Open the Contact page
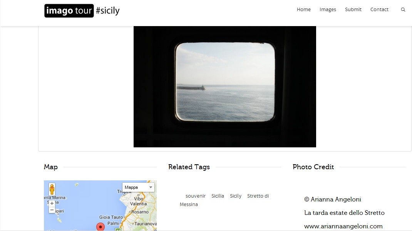Viewport: 412px width, 231px height. (379, 10)
